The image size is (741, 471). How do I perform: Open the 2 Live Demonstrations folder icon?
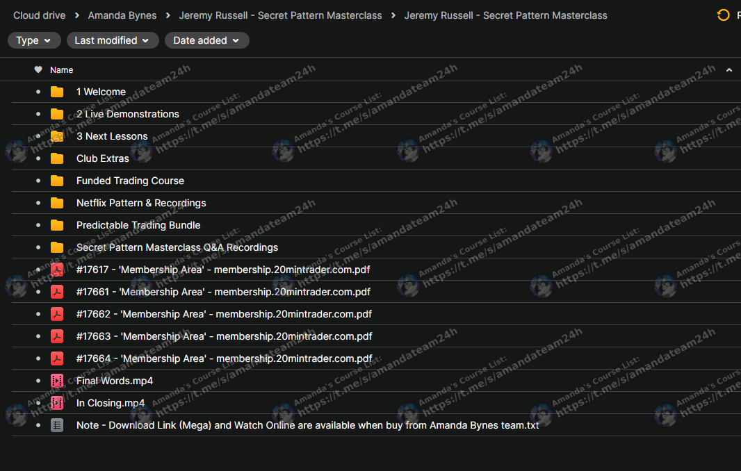tap(57, 114)
